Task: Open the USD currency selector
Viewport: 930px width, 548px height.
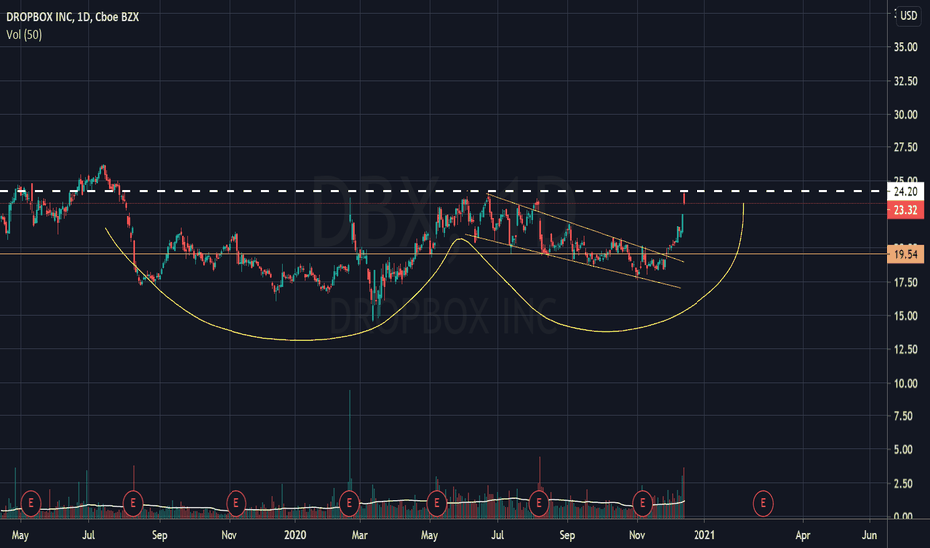Action: (x=908, y=15)
